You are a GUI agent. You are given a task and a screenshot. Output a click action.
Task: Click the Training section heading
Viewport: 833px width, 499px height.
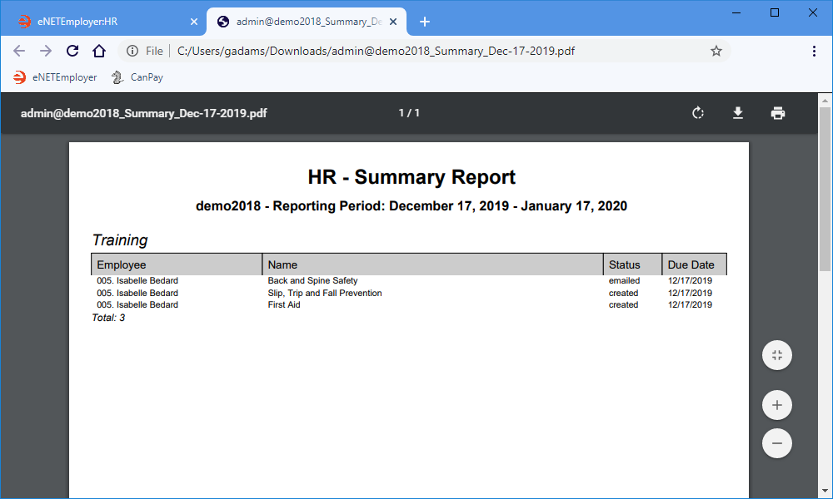[120, 240]
